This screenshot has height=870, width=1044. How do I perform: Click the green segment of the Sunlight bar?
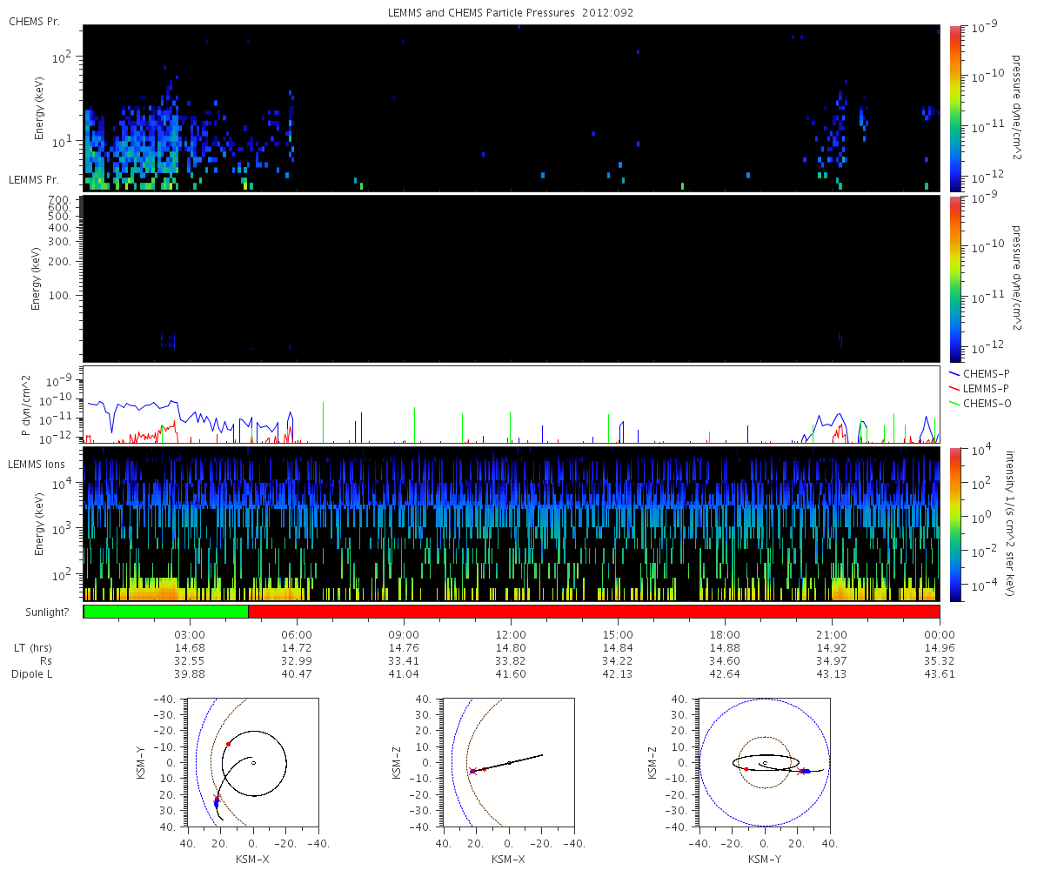point(165,612)
